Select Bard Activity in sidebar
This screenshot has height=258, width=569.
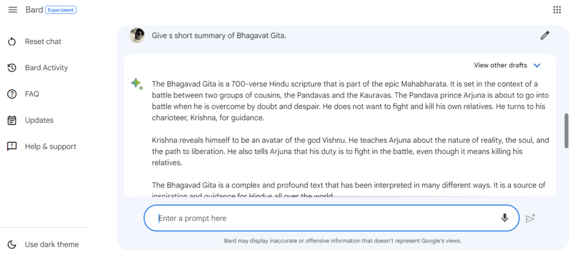coord(47,68)
